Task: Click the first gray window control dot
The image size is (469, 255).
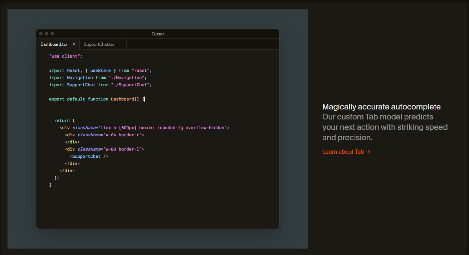Action: (x=41, y=34)
